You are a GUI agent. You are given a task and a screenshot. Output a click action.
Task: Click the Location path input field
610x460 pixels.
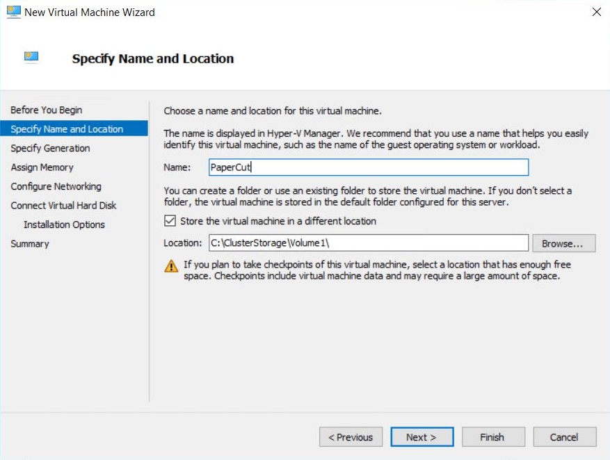[x=369, y=243]
